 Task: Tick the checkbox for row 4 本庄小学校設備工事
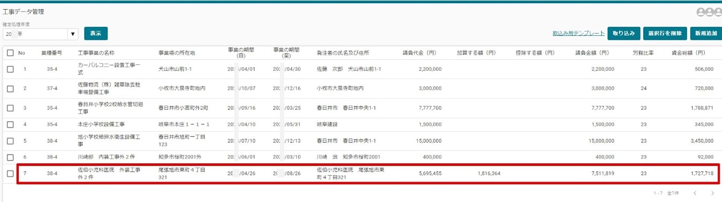(10, 124)
